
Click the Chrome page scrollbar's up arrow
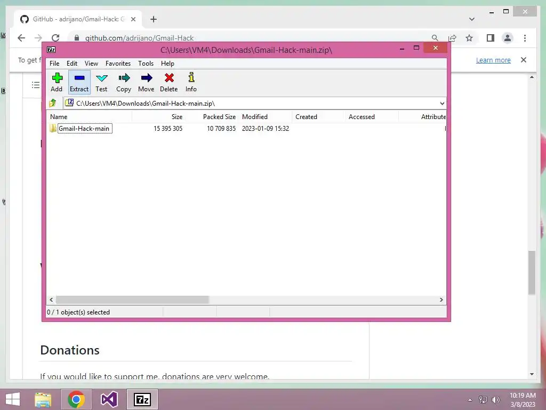tap(532, 77)
